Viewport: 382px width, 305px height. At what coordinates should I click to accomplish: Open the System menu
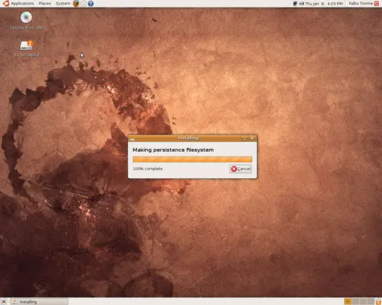63,3
